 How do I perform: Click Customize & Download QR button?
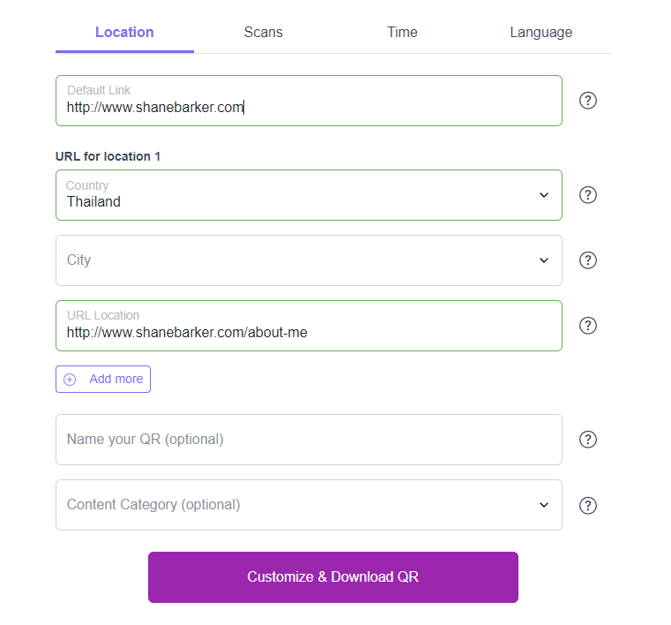(x=333, y=577)
